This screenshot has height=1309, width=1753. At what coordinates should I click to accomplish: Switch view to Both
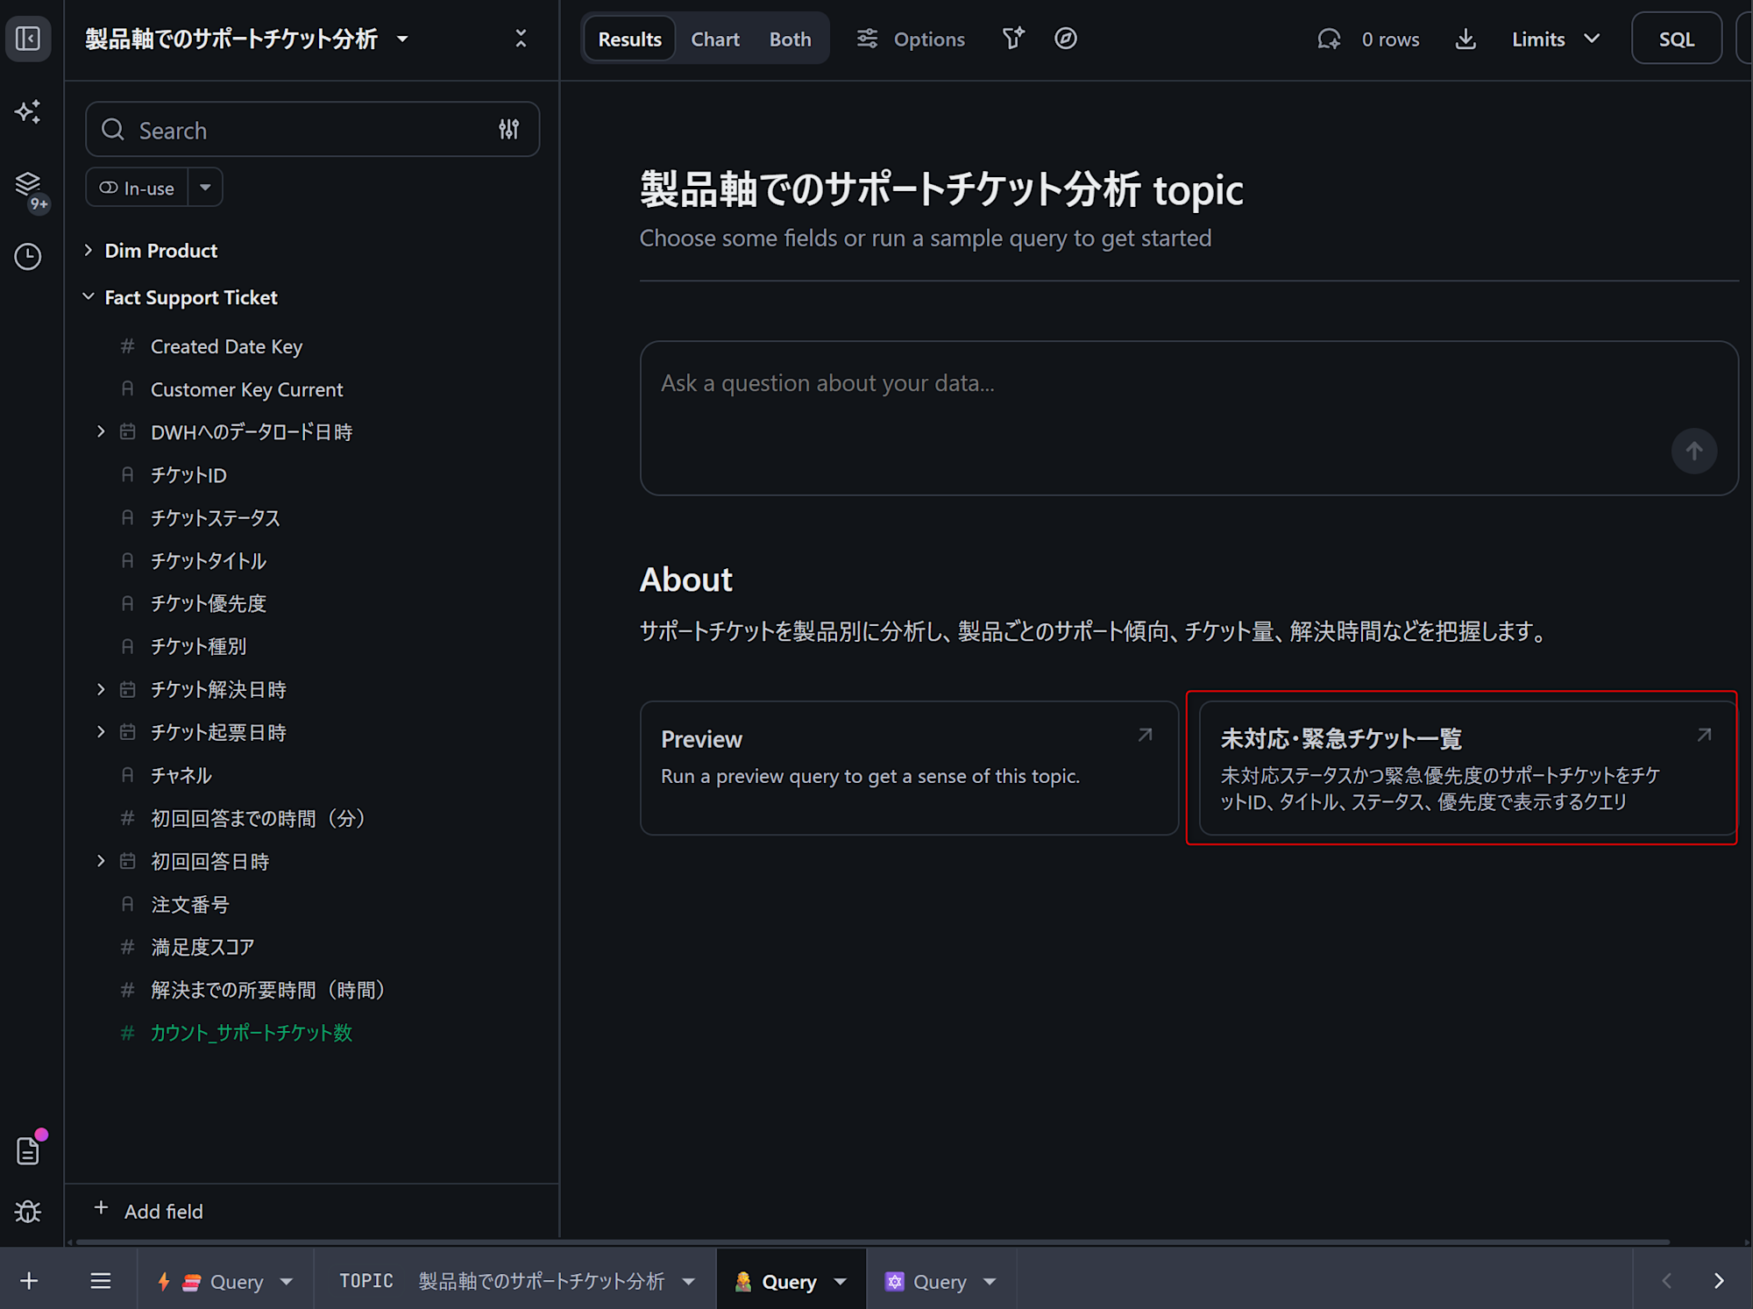790,39
